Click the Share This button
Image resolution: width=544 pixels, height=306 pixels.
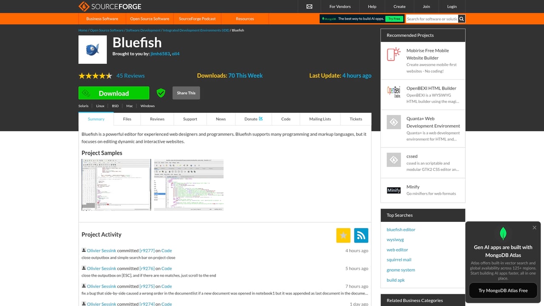tap(186, 93)
